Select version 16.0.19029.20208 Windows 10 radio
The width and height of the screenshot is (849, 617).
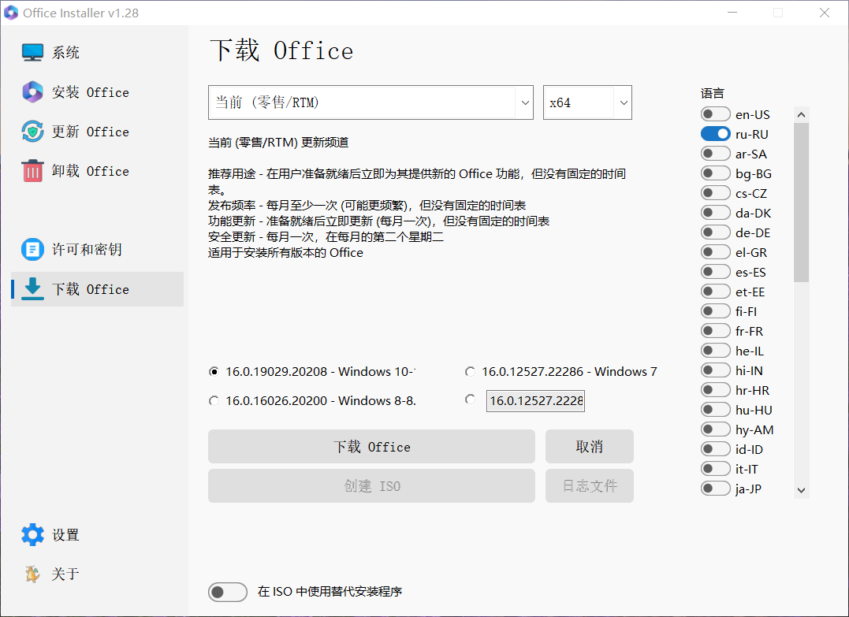click(x=214, y=371)
